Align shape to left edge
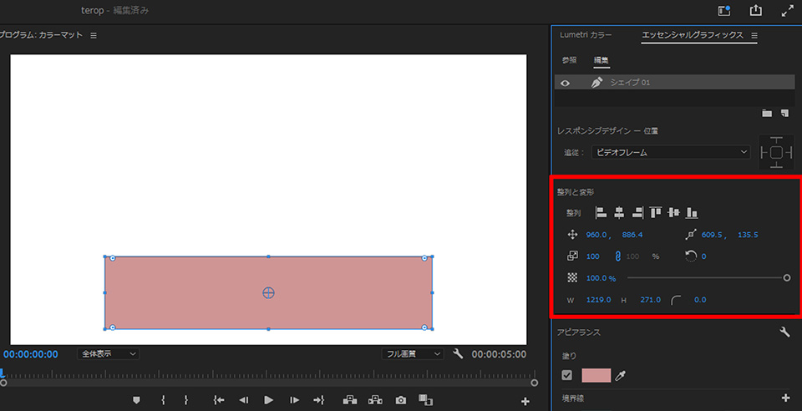The width and height of the screenshot is (802, 411). coord(601,212)
